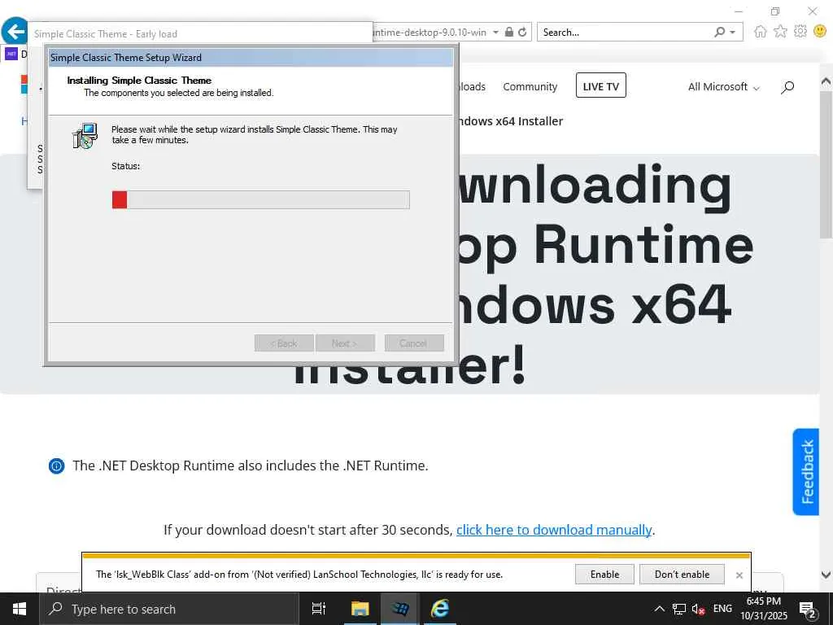Viewport: 833px width, 625px height.
Task: Open the taskbar clock and date
Action: [763, 609]
